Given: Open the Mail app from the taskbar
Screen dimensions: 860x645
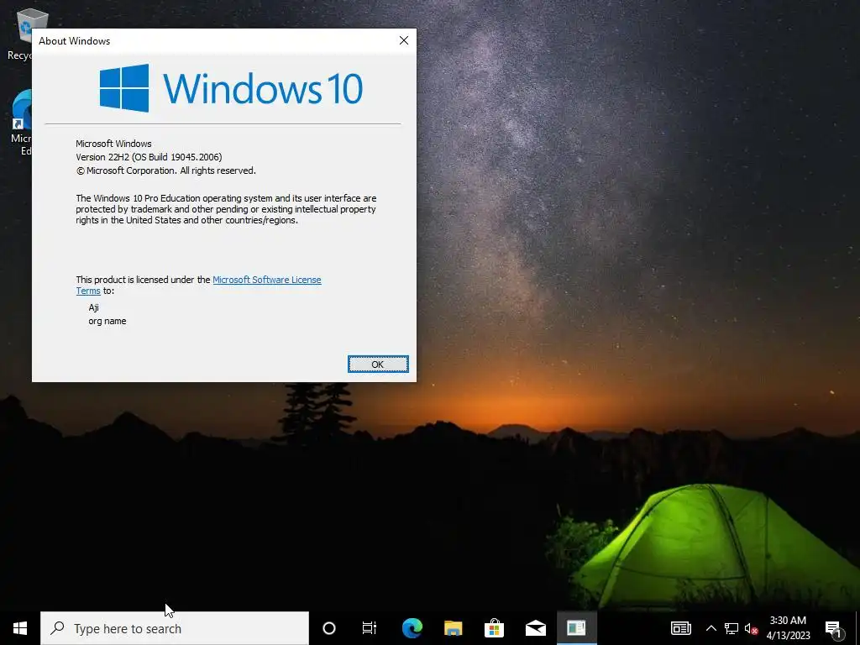Looking at the screenshot, I should [x=535, y=628].
